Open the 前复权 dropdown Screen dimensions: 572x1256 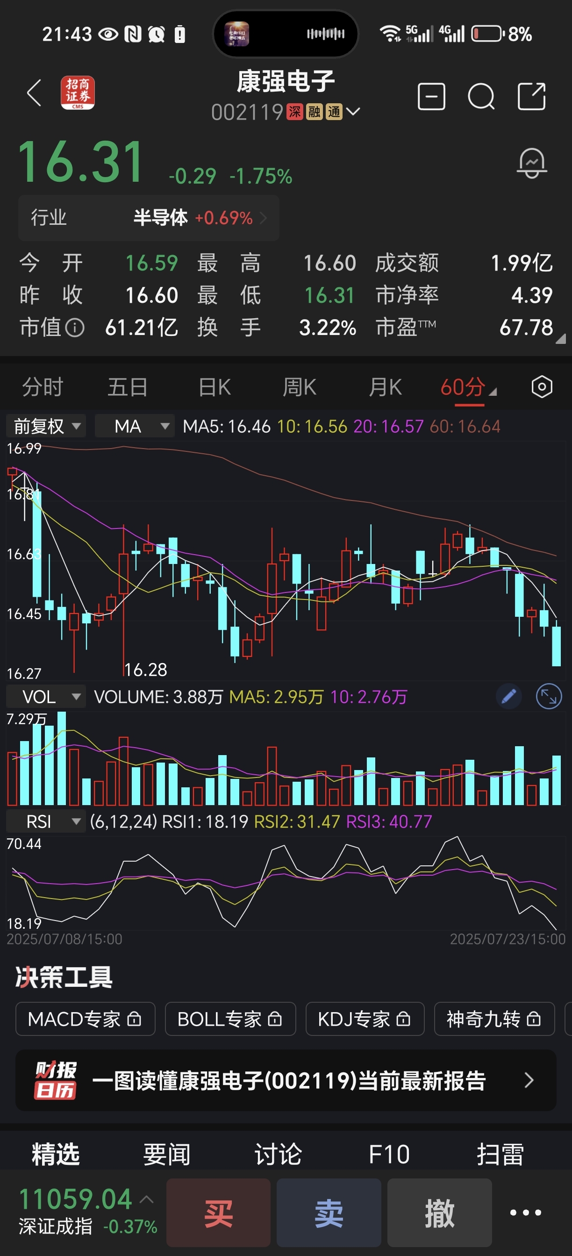46,426
